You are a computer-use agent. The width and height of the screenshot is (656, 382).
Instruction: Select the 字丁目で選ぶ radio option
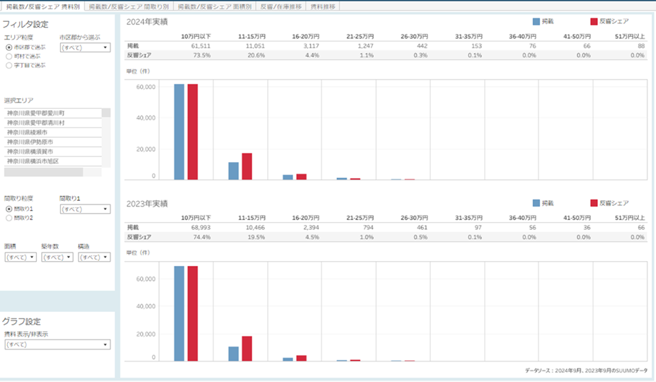8,65
